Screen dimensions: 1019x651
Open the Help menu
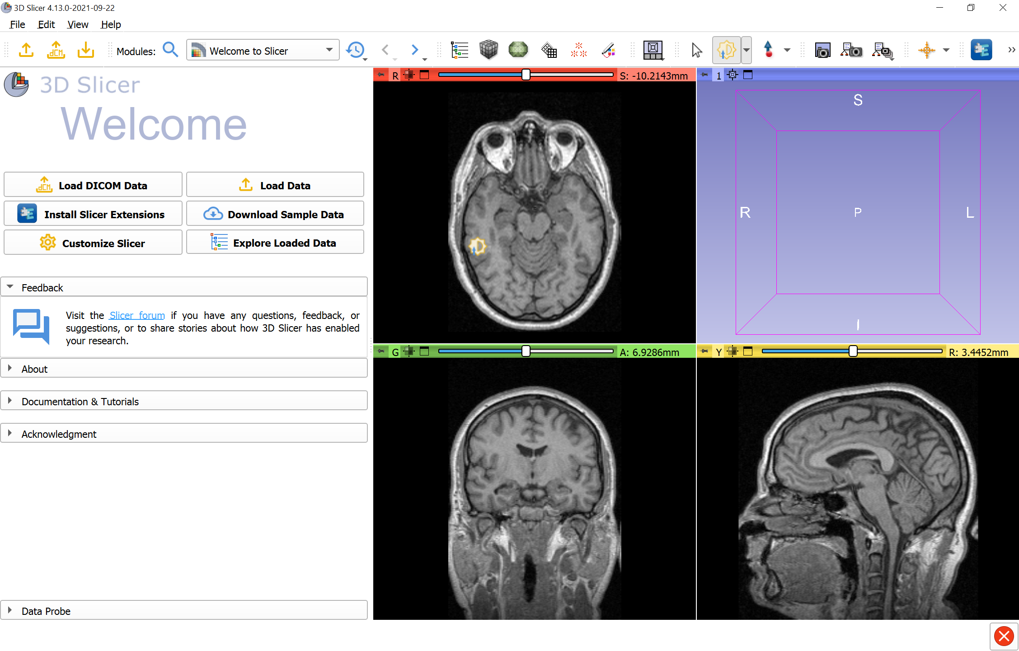pyautogui.click(x=111, y=24)
